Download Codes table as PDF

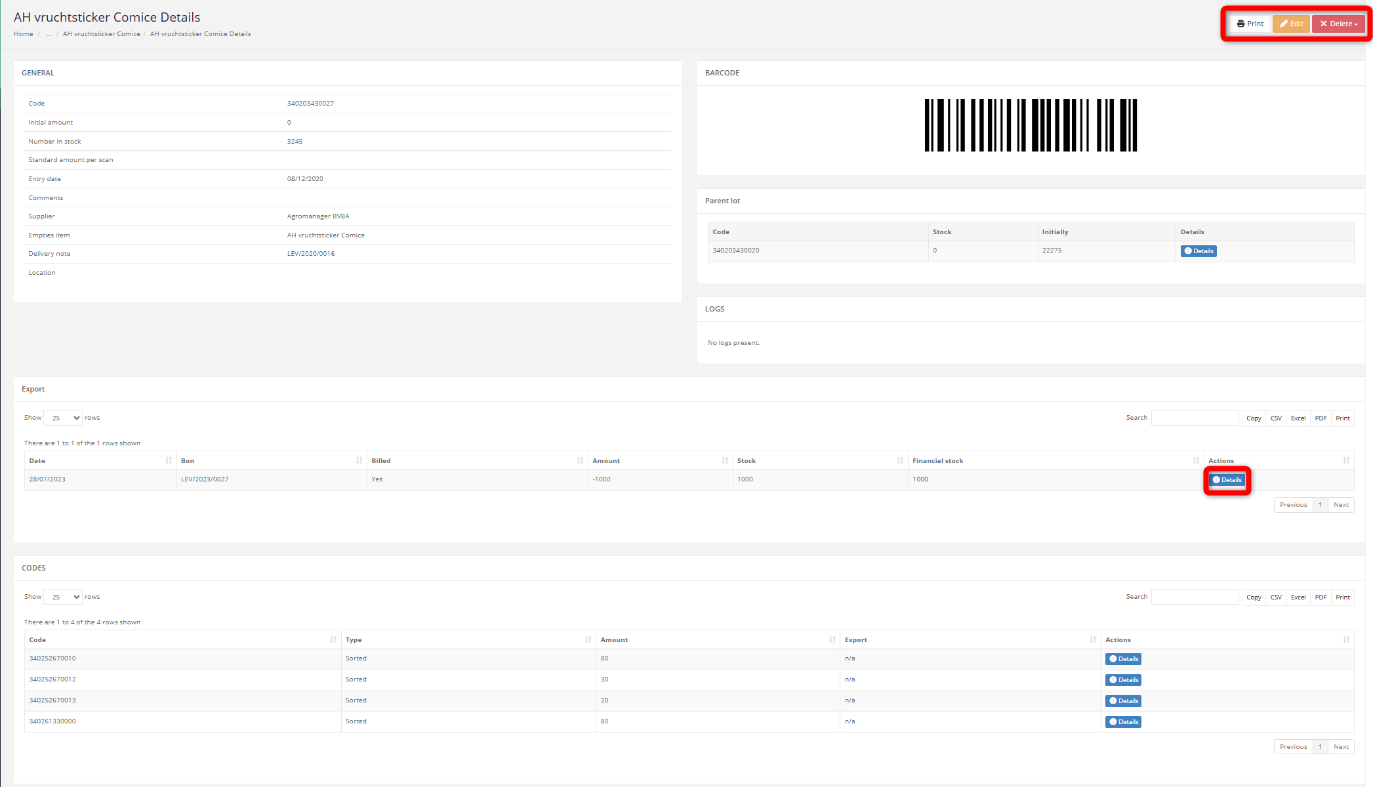click(1321, 597)
